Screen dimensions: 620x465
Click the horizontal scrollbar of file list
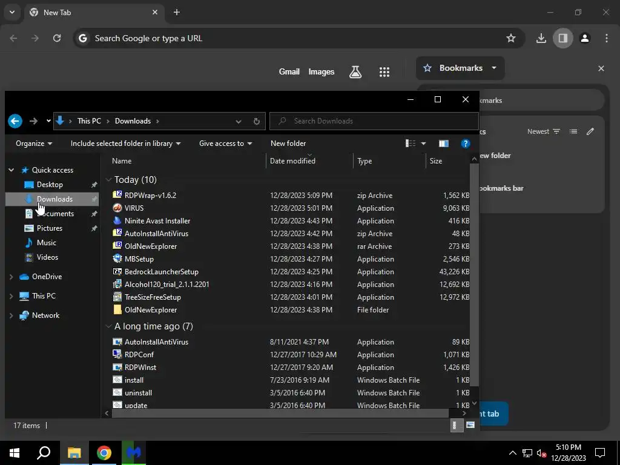[x=280, y=413]
